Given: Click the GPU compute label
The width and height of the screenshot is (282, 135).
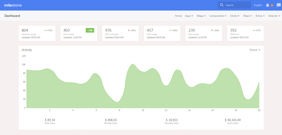Looking at the screenshot, I should click(112, 34).
